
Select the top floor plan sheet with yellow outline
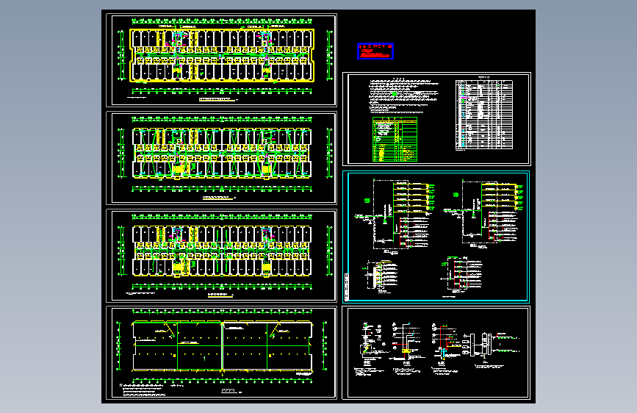pos(221,60)
